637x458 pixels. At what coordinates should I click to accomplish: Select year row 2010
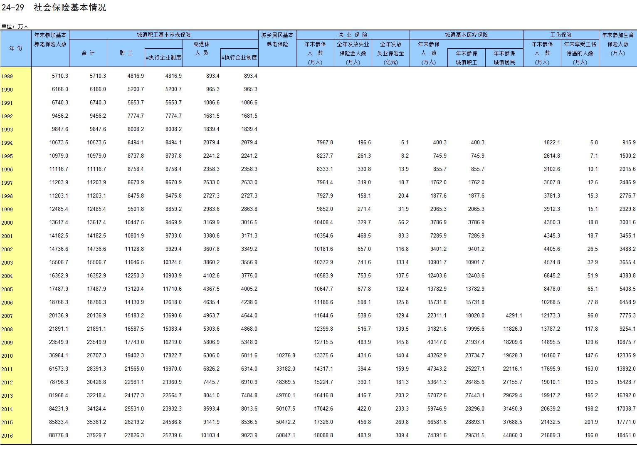click(7, 356)
